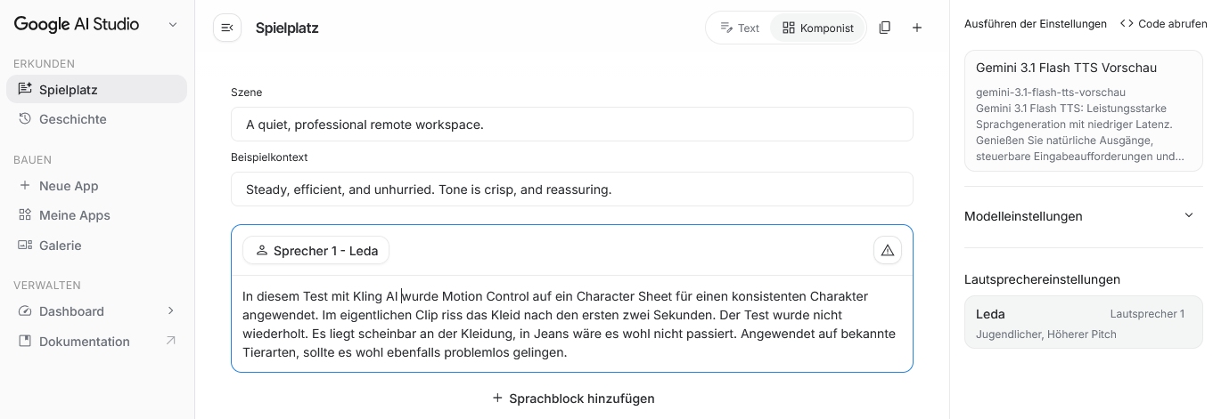The image size is (1213, 419).
Task: Switch to the Komponist mode
Action: [x=818, y=28]
